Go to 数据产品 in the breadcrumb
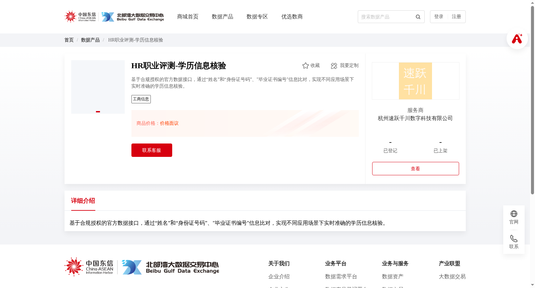The image size is (535, 288). [90, 40]
